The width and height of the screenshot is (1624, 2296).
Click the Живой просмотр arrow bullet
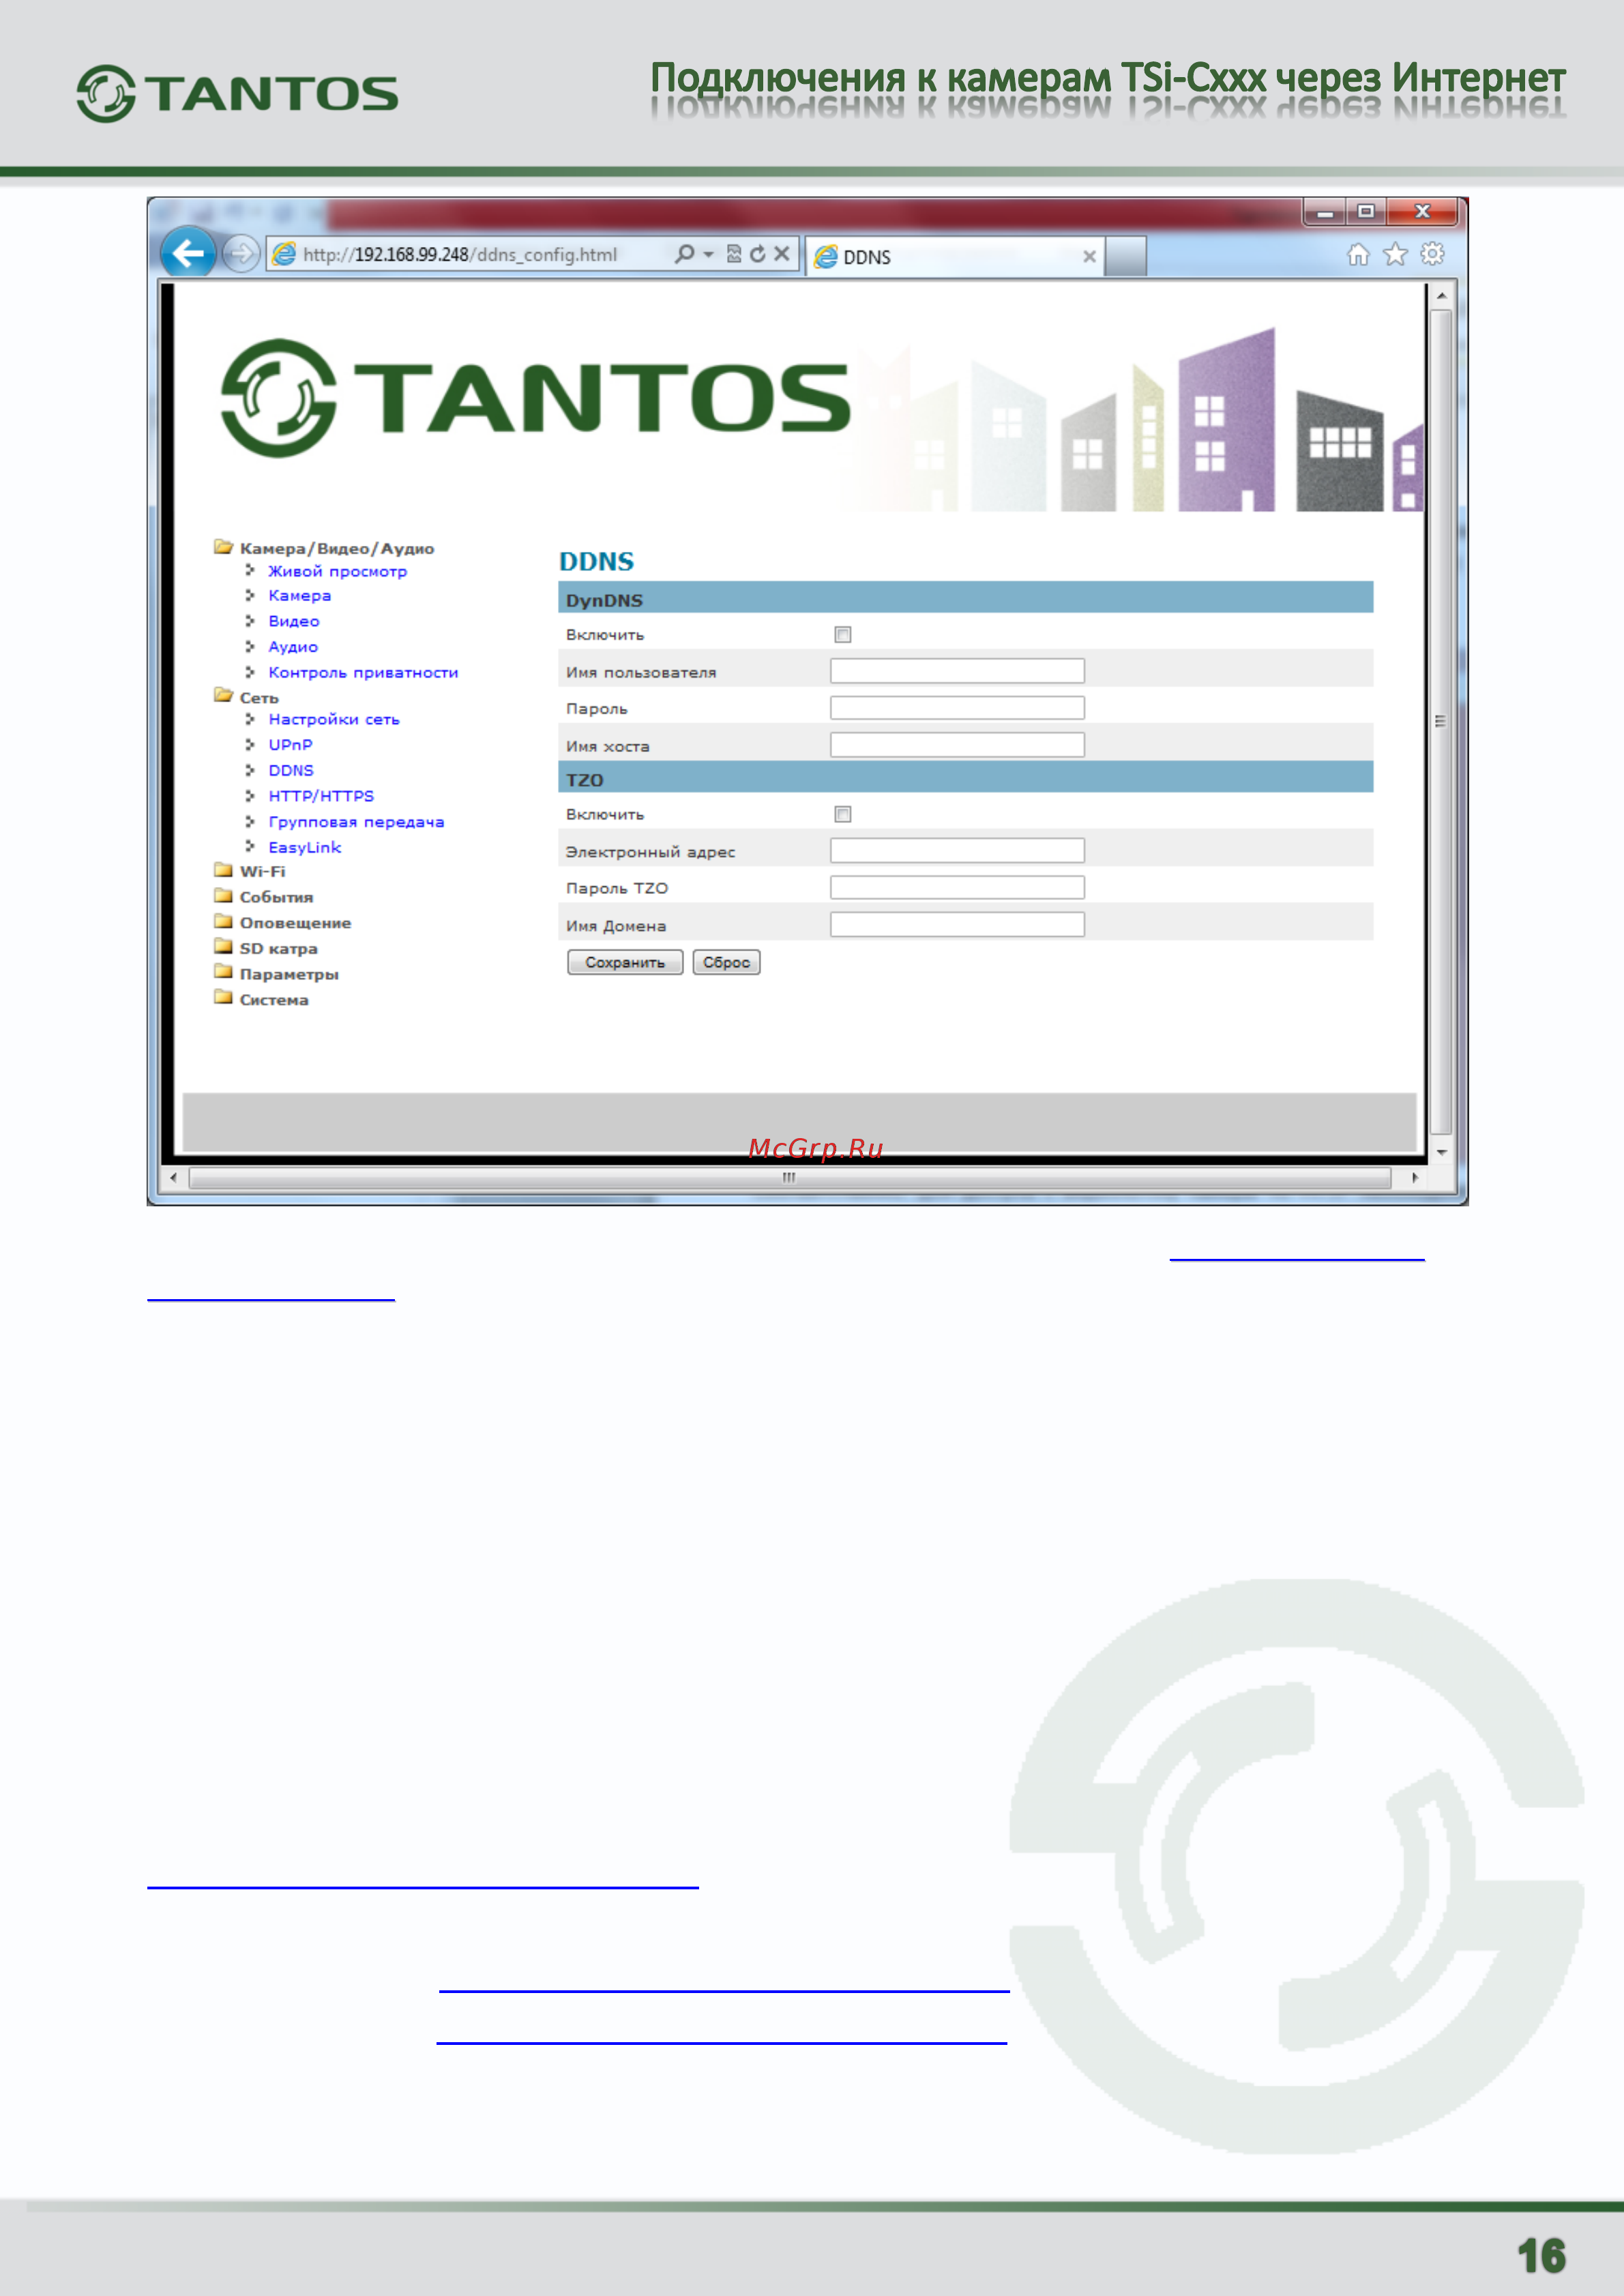click(250, 570)
